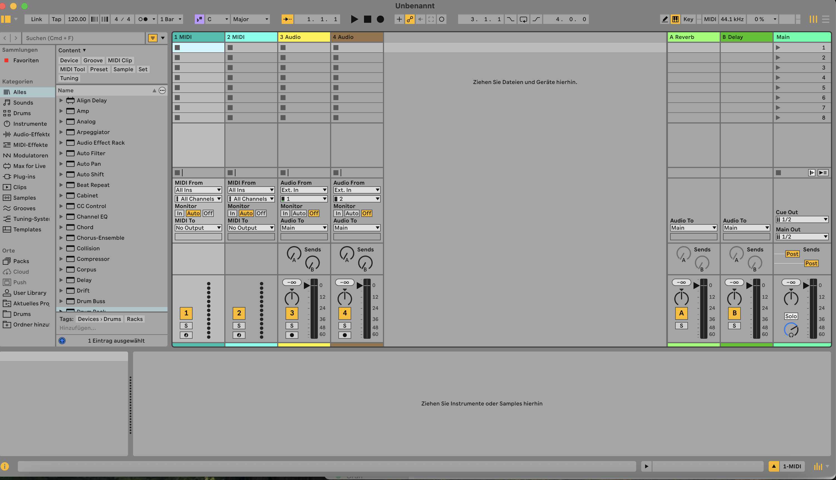Viewport: 836px width, 480px height.
Task: Open 1 MIDI From All Ins dropdown
Action: click(x=198, y=190)
